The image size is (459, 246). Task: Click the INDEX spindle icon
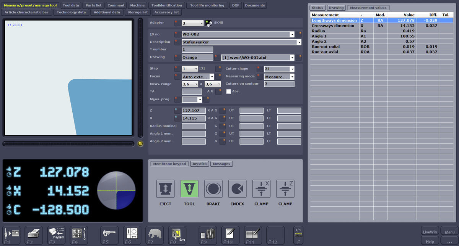coord(237,188)
